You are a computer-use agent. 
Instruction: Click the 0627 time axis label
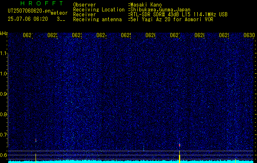[x=175, y=35]
